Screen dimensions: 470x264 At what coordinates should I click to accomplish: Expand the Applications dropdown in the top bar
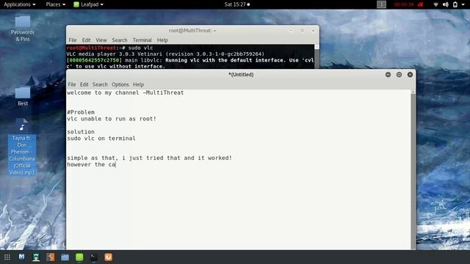pyautogui.click(x=20, y=4)
